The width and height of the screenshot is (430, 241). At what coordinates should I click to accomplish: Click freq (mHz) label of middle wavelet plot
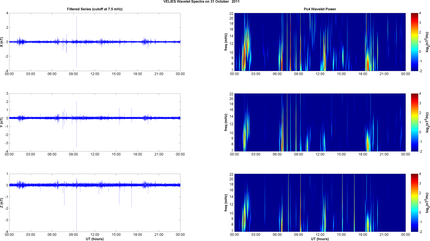click(x=226, y=122)
